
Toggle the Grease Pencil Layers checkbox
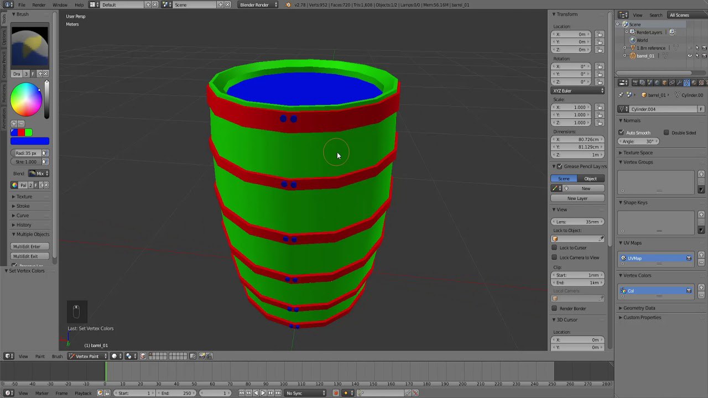pos(559,166)
